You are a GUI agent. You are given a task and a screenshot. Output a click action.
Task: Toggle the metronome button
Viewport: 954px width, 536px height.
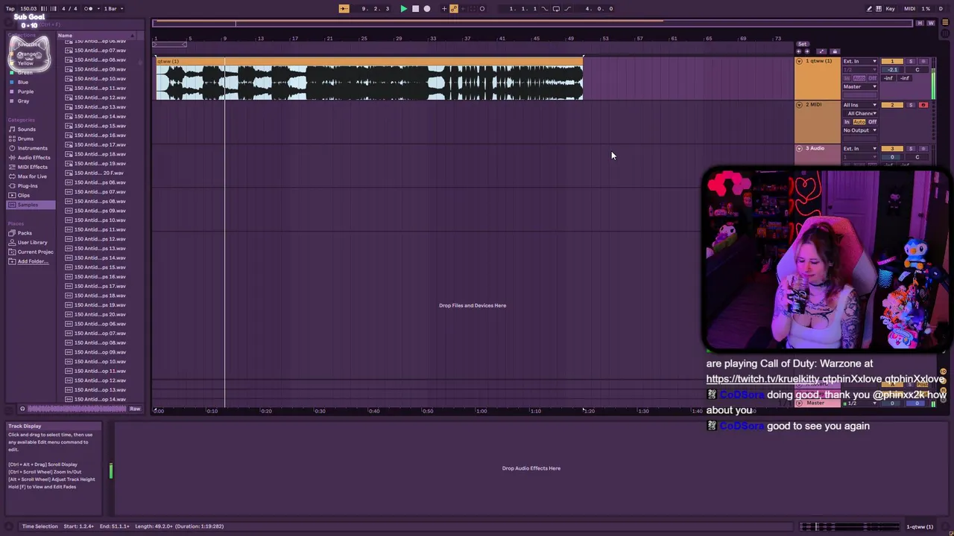pyautogui.click(x=88, y=9)
